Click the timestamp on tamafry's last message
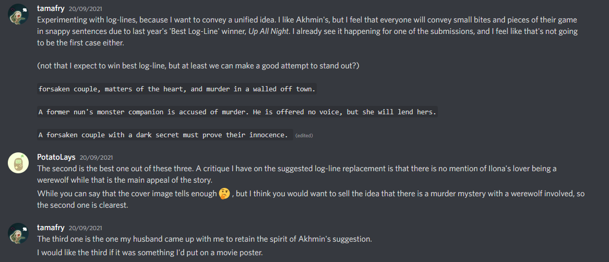Image resolution: width=609 pixels, height=262 pixels. click(x=86, y=228)
